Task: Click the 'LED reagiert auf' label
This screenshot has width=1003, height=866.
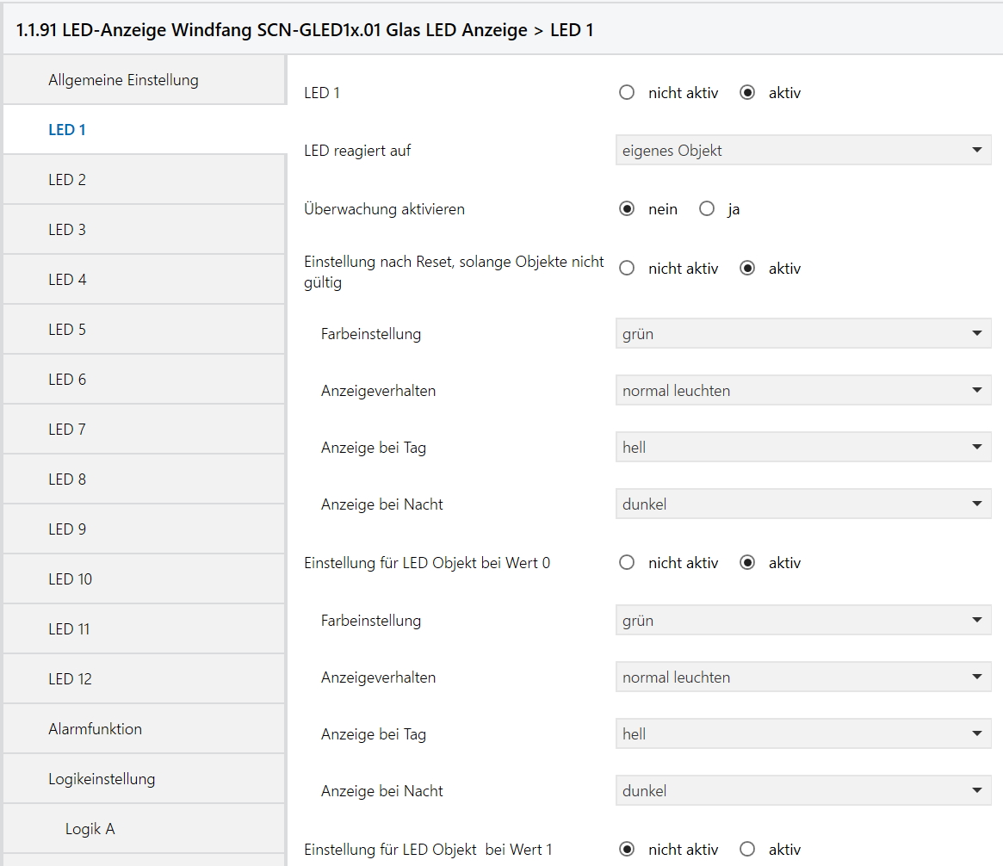Action: 357,151
